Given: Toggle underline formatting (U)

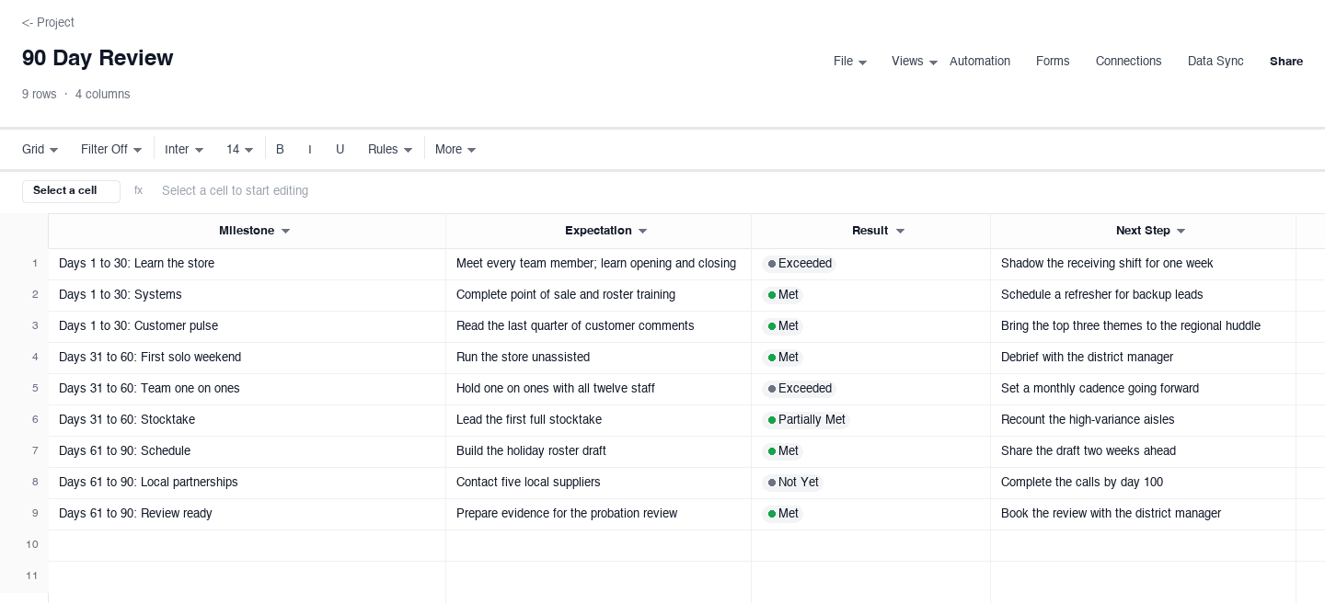Looking at the screenshot, I should [340, 150].
